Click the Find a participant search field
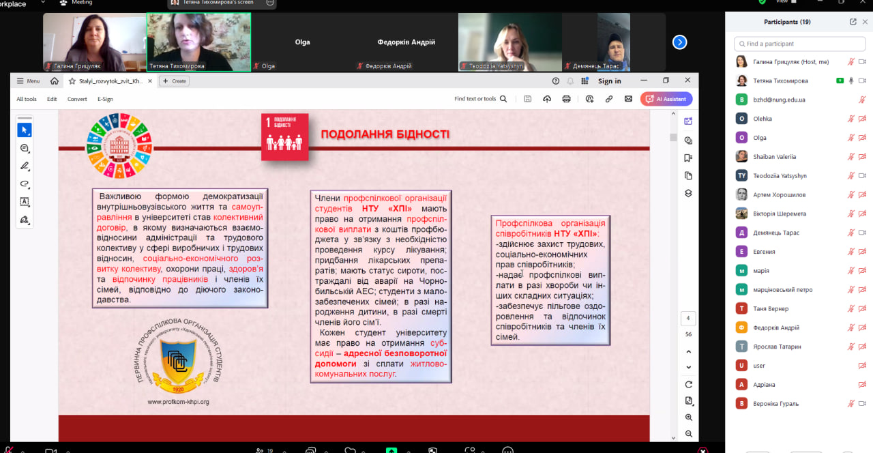 pyautogui.click(x=798, y=44)
